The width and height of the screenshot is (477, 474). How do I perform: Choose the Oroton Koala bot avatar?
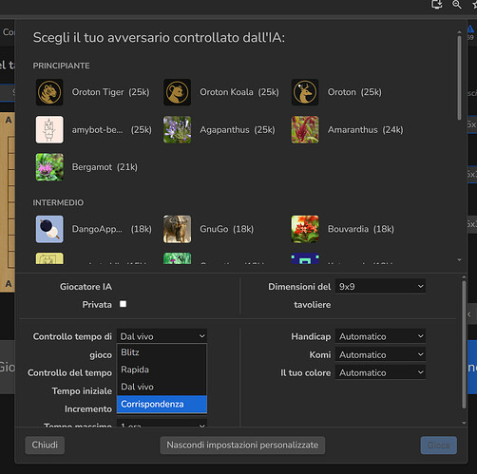click(x=177, y=92)
